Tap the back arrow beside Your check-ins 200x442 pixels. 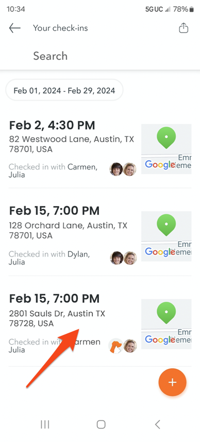pos(14,28)
